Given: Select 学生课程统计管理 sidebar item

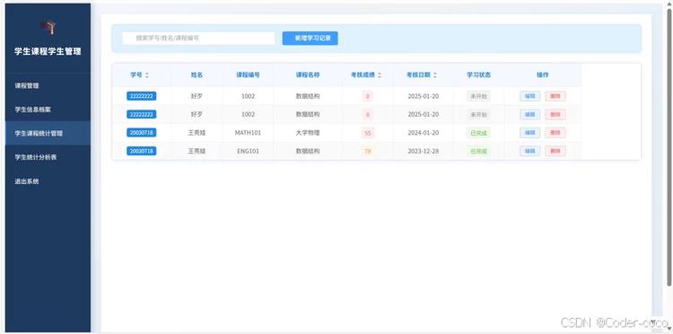Looking at the screenshot, I should pyautogui.click(x=48, y=133).
